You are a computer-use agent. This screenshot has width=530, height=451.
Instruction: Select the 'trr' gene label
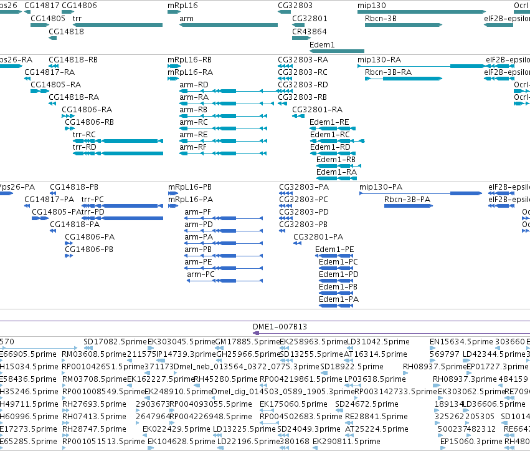click(x=77, y=19)
